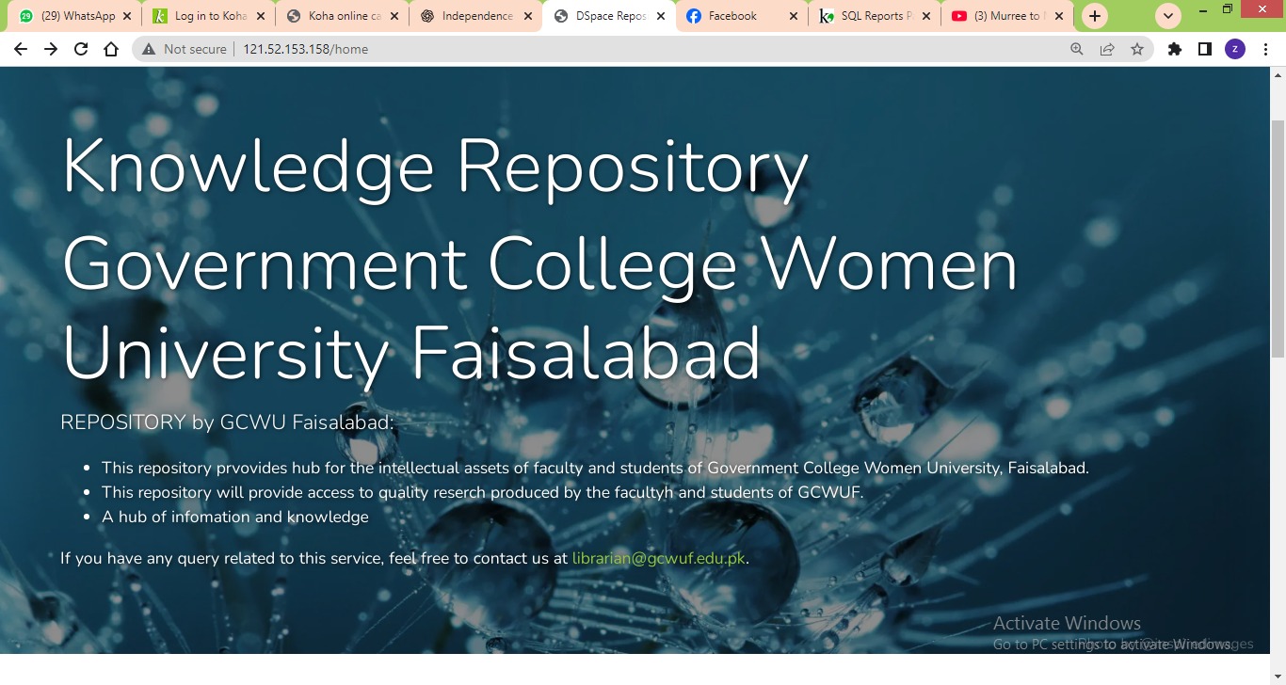Open the browser home page icon
Viewport: 1286px width, 685px height.
coord(111,49)
